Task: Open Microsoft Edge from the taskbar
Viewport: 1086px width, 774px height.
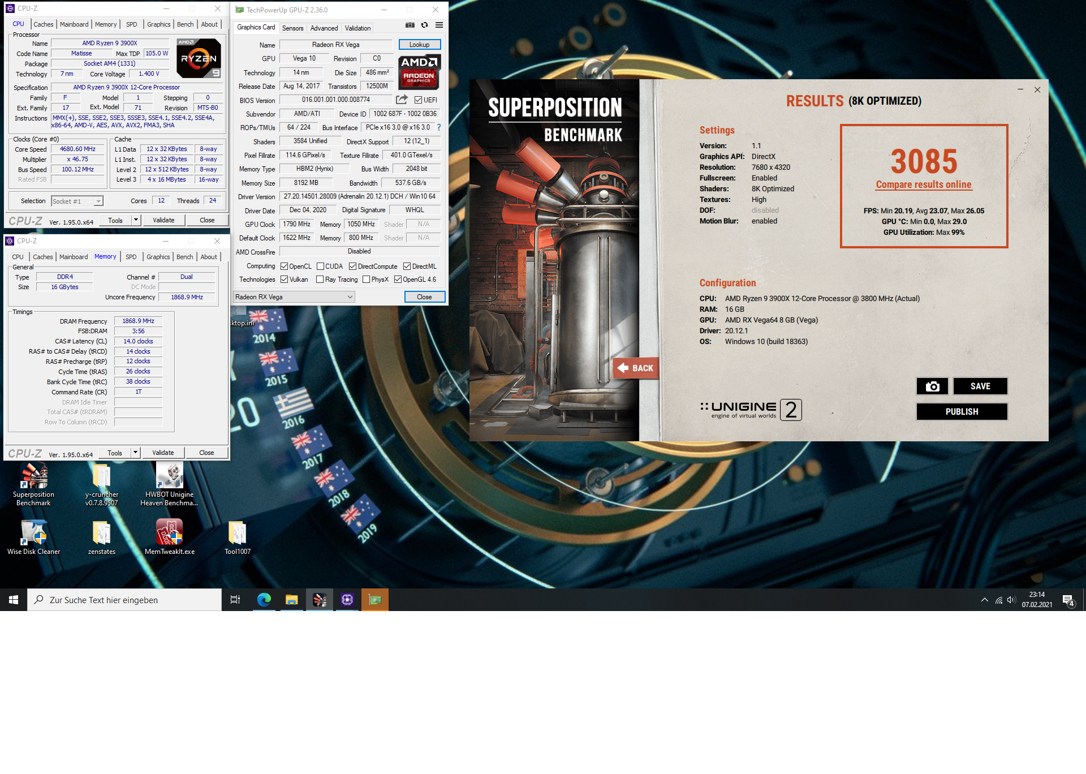Action: click(x=264, y=600)
